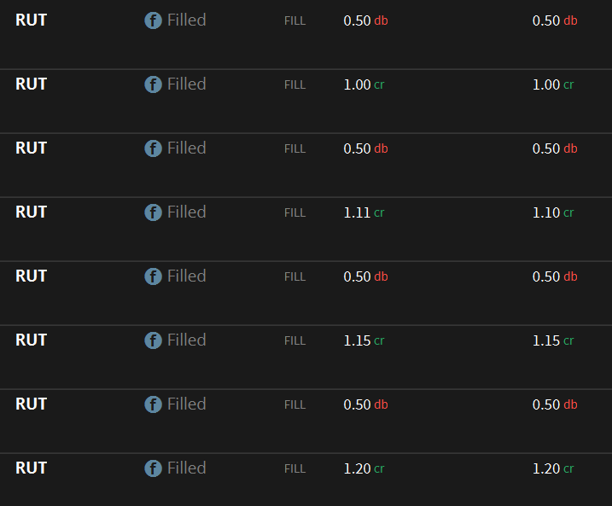Click the 1.11 cr price value
Image resolution: width=612 pixels, height=506 pixels.
[x=364, y=212]
